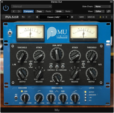Select next Pulsar preset triangle
Image resolution: width=114 pixels, height=113 pixels.
click(72, 17)
